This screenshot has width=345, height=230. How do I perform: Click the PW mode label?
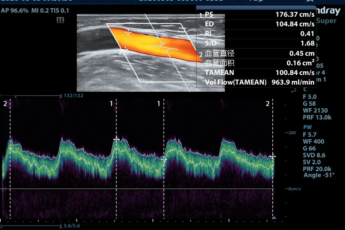(x=307, y=127)
